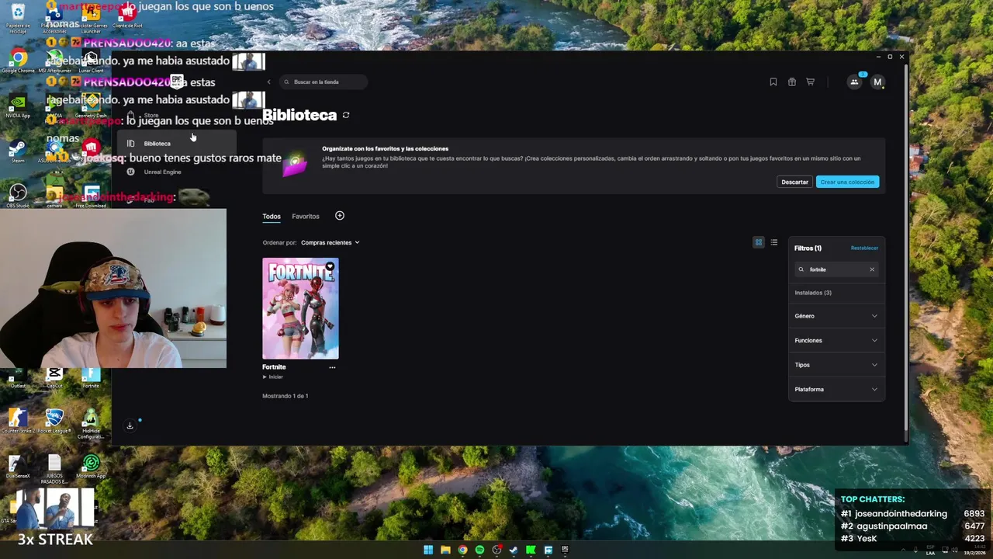Toggle Fortnite favorite heart icon

coord(330,266)
